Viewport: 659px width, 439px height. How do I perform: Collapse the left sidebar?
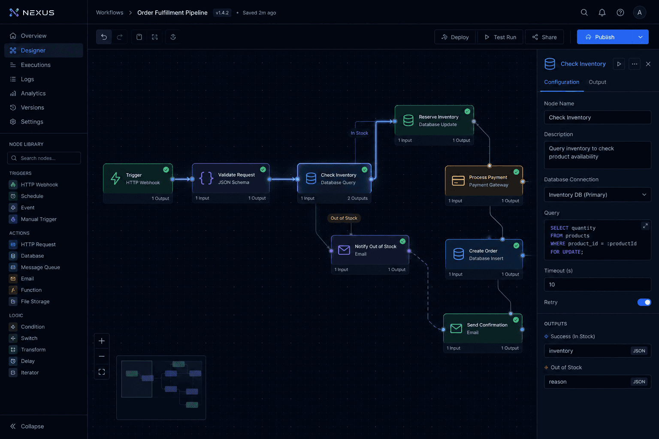click(x=27, y=426)
